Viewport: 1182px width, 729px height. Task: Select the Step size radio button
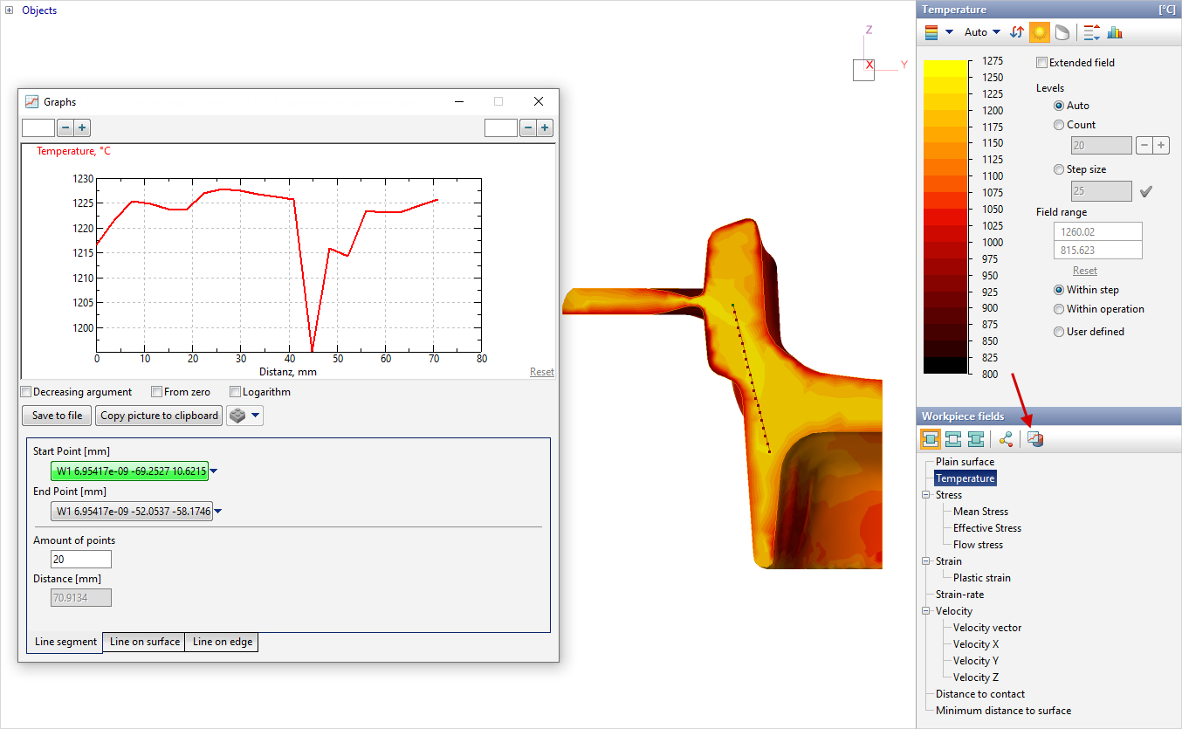tap(1060, 169)
